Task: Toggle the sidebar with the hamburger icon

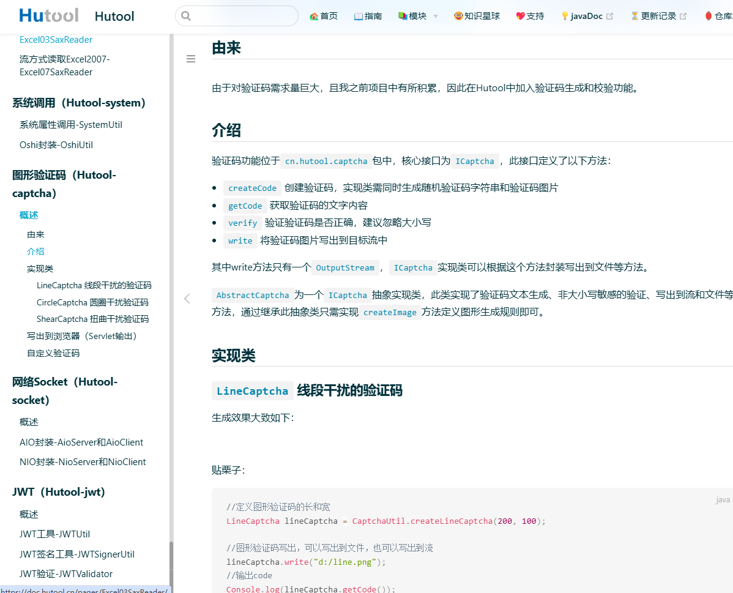Action: click(x=191, y=59)
